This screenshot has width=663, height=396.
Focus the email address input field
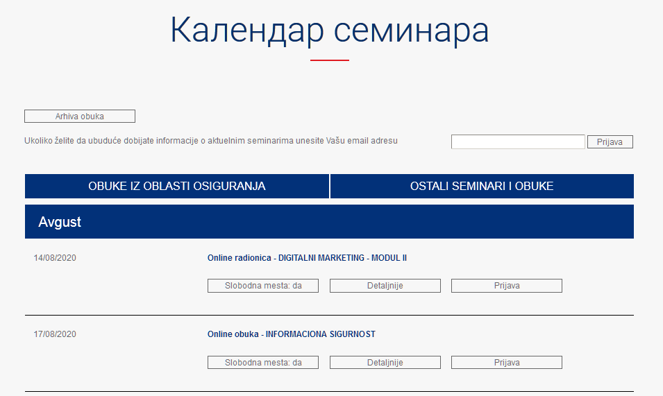[518, 142]
